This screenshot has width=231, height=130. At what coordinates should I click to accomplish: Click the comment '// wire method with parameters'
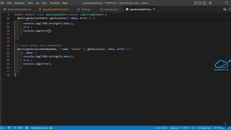(x=40, y=45)
